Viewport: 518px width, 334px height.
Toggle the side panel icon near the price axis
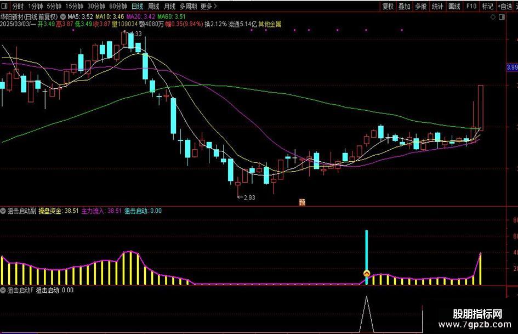(502, 17)
